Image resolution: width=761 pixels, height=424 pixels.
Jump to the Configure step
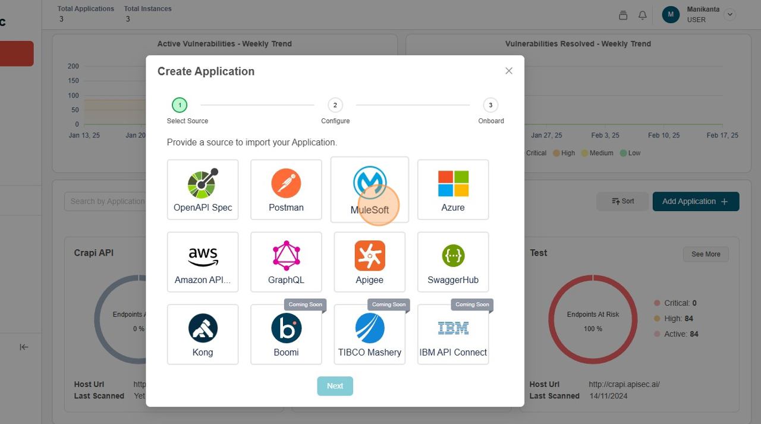pyautogui.click(x=335, y=105)
